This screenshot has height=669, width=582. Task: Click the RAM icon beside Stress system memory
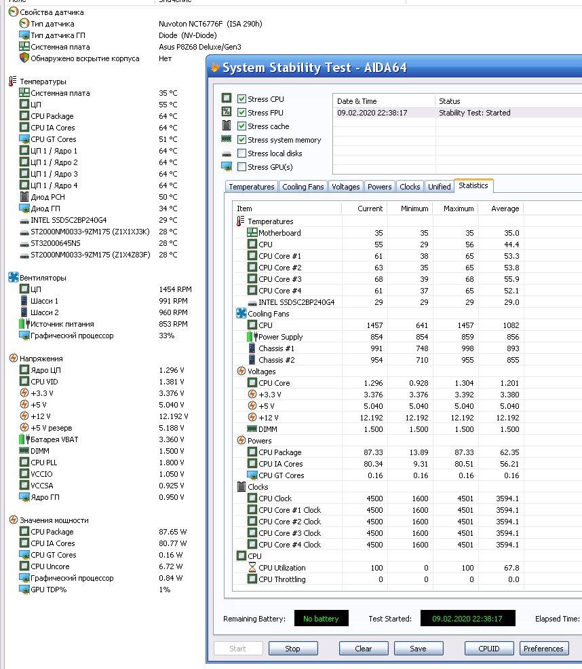227,139
